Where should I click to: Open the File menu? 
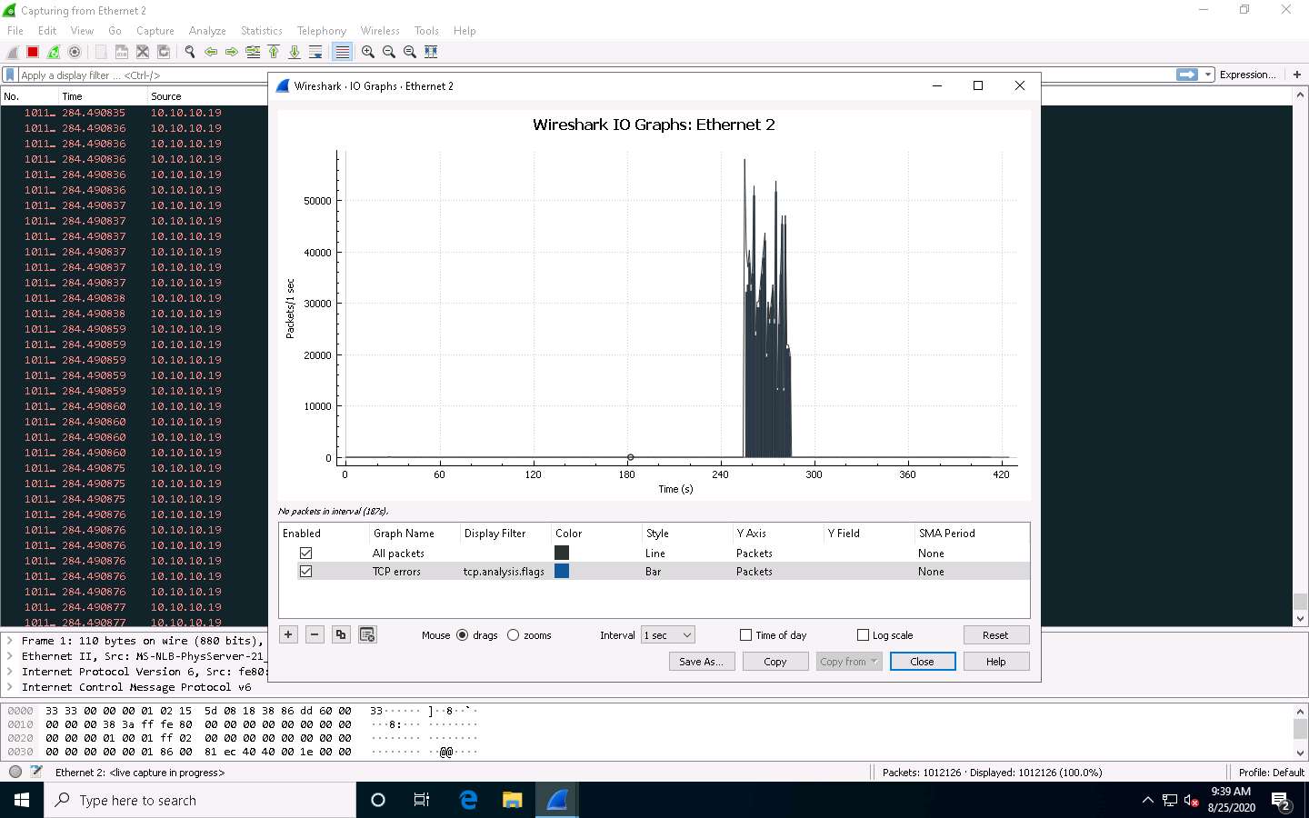pos(15,30)
